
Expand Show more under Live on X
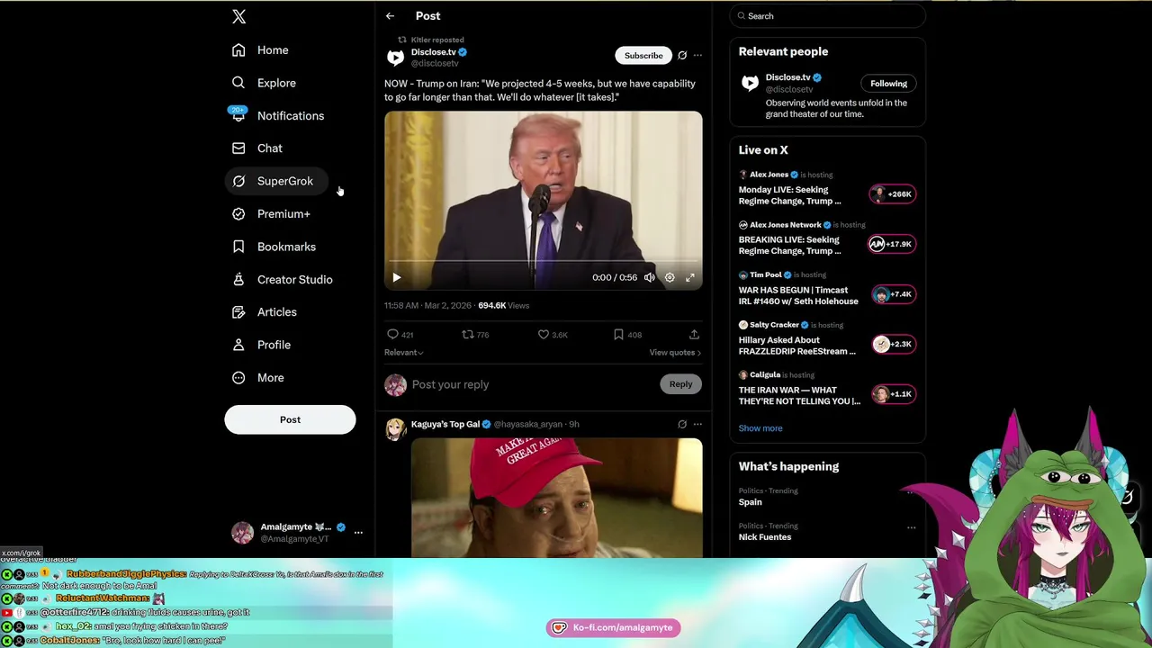[760, 428]
